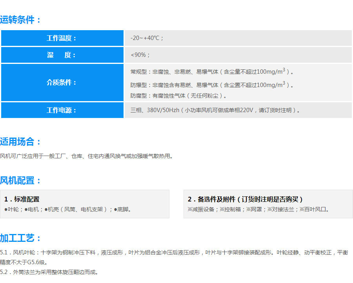
Task: Click the 加工工艺 section heading
Action: [x=20, y=238]
